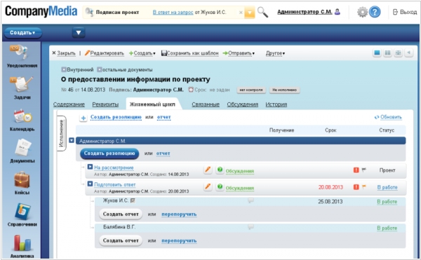
Task: Open the Аналитика chart icon
Action: pyautogui.click(x=22, y=243)
